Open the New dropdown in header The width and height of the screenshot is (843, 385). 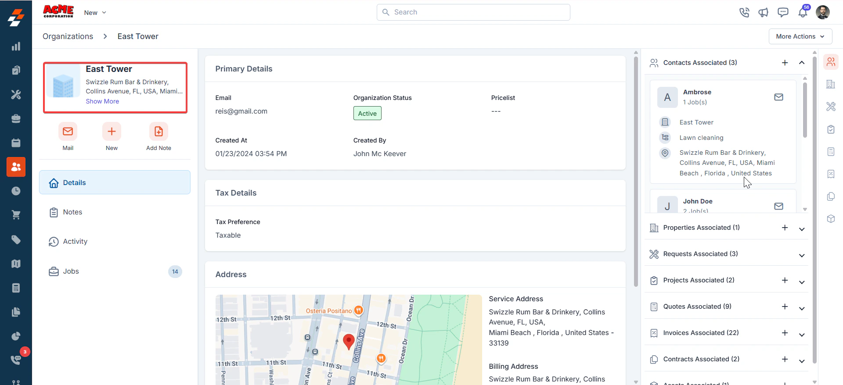[x=95, y=12]
